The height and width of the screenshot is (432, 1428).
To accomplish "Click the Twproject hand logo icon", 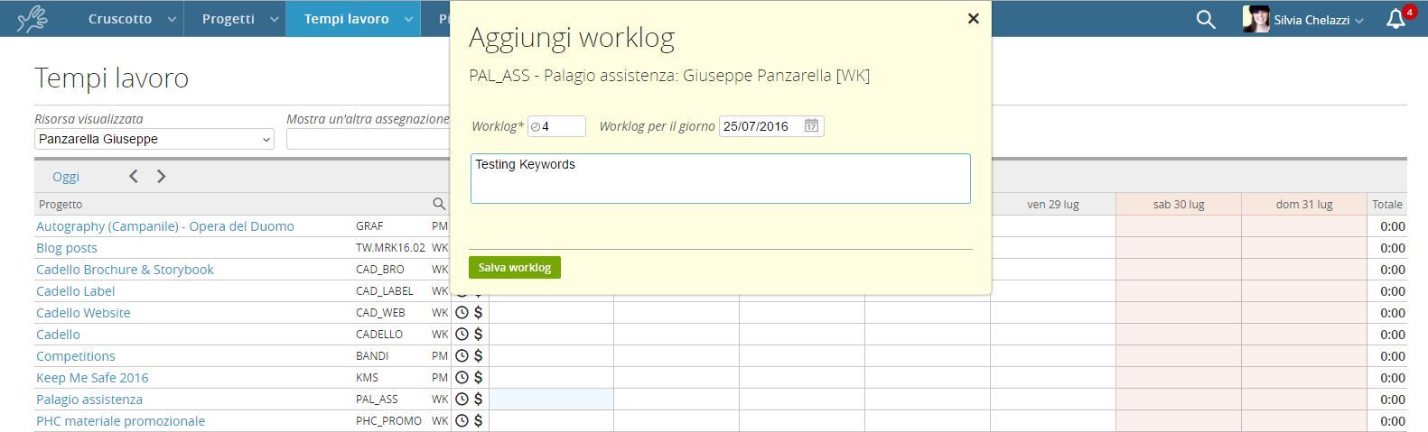I will coord(33,19).
